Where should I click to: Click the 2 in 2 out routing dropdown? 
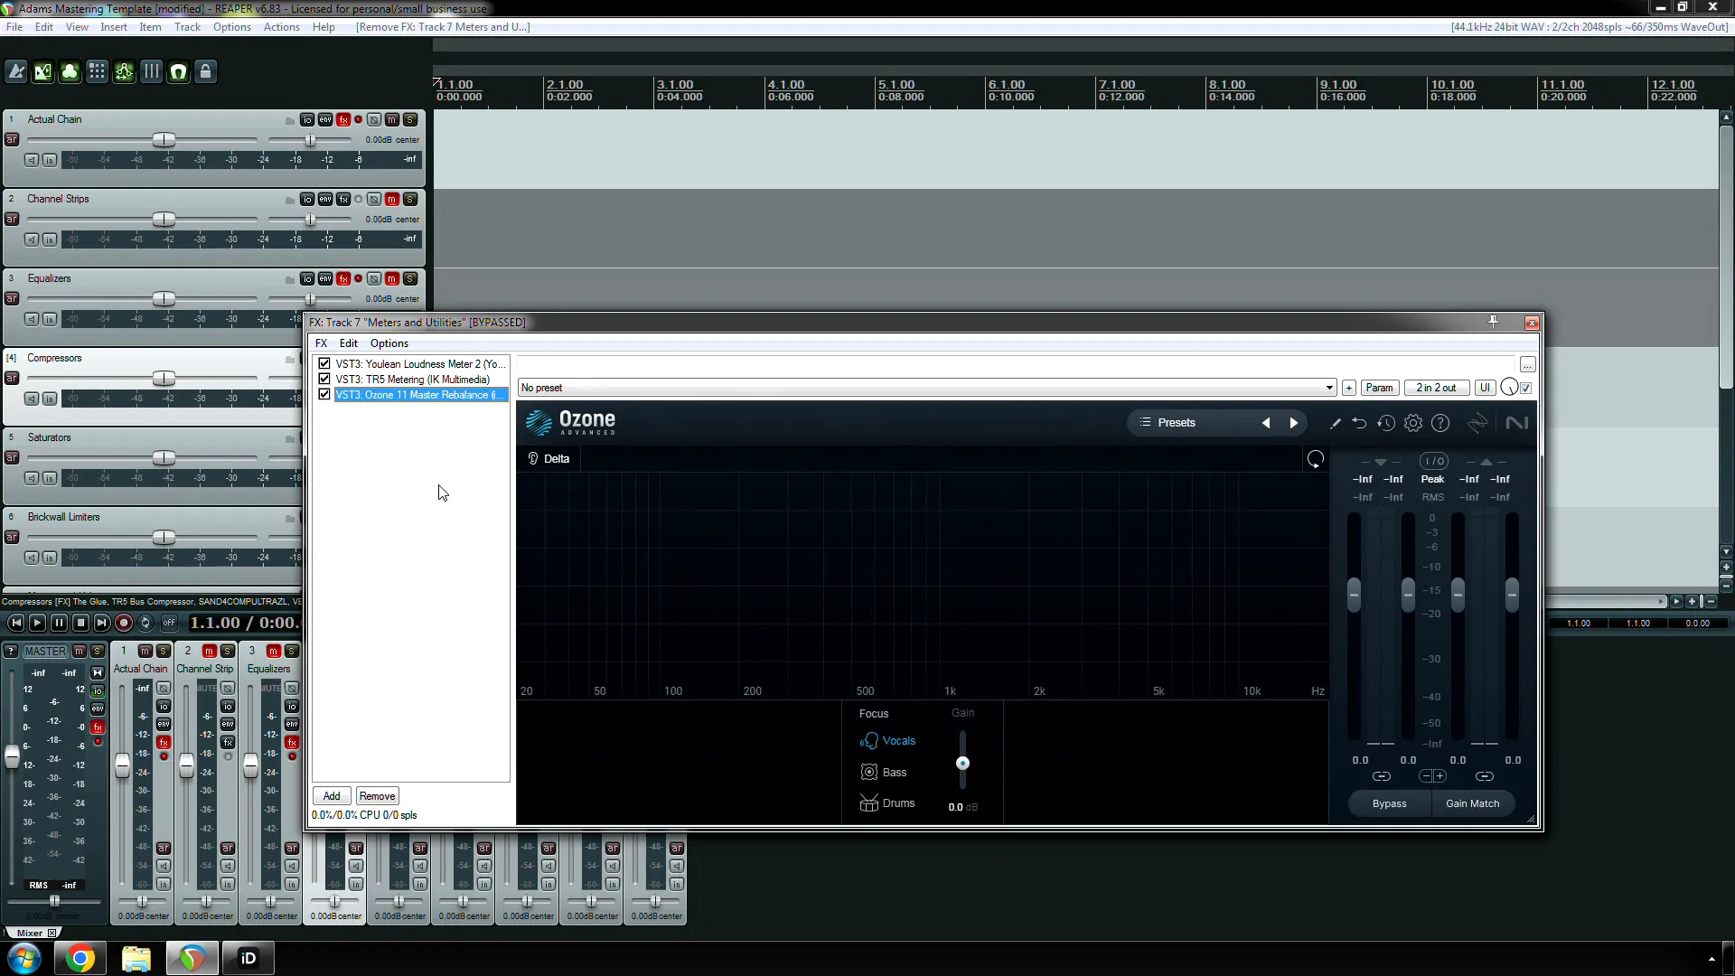coord(1437,386)
